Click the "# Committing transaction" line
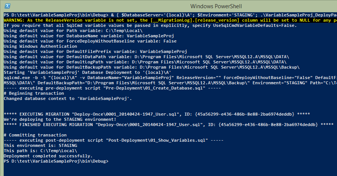This screenshot has width=337, height=176. 30,135
